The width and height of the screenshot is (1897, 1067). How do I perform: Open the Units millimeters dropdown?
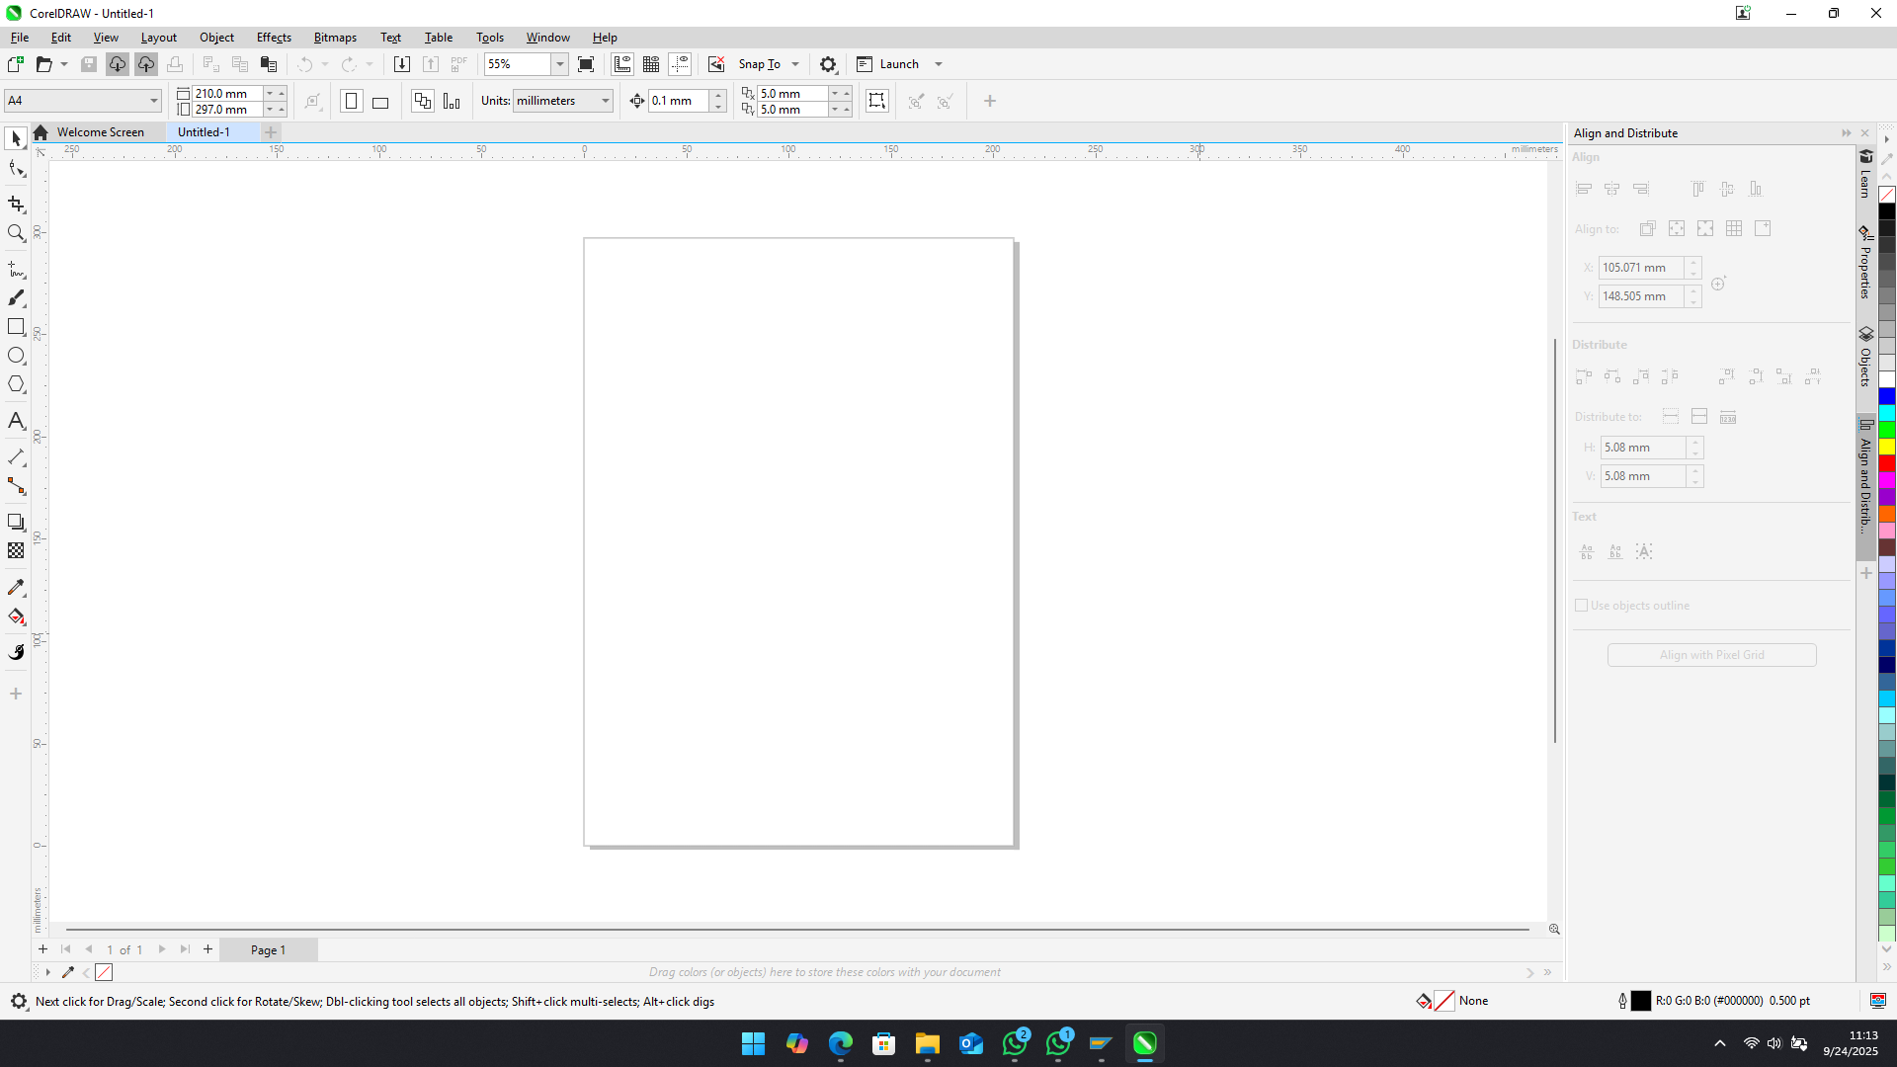pyautogui.click(x=605, y=101)
